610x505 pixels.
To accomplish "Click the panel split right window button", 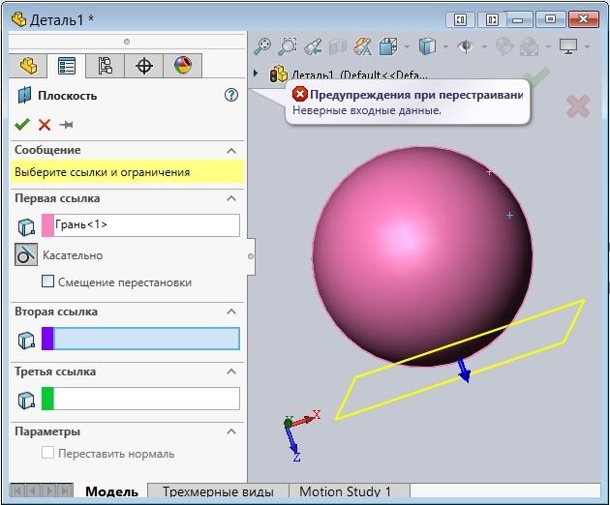I will click(492, 19).
